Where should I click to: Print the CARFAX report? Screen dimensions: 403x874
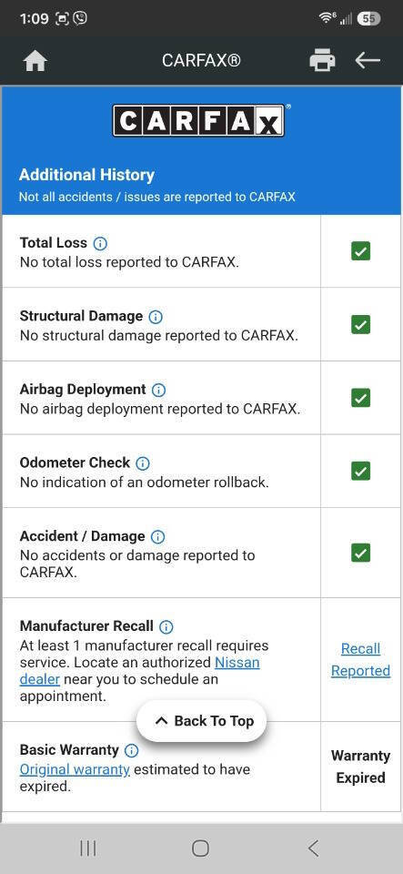(x=322, y=60)
